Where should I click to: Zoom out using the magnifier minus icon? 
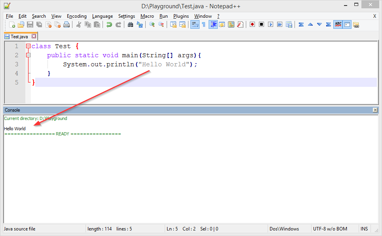[161, 24]
